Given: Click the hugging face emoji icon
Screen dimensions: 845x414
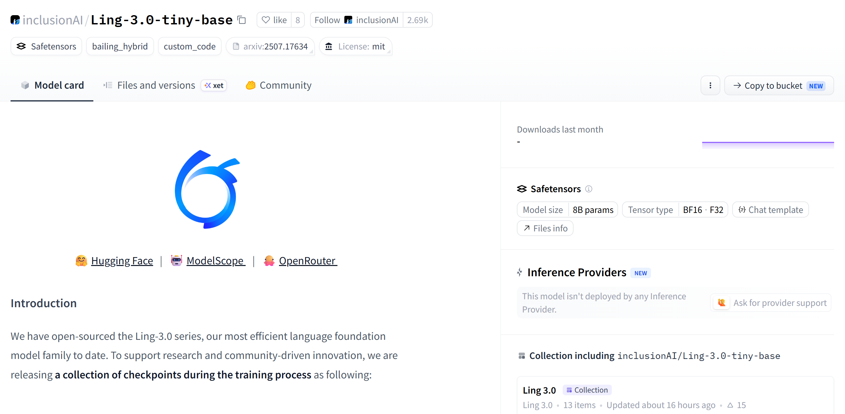Looking at the screenshot, I should 81,260.
